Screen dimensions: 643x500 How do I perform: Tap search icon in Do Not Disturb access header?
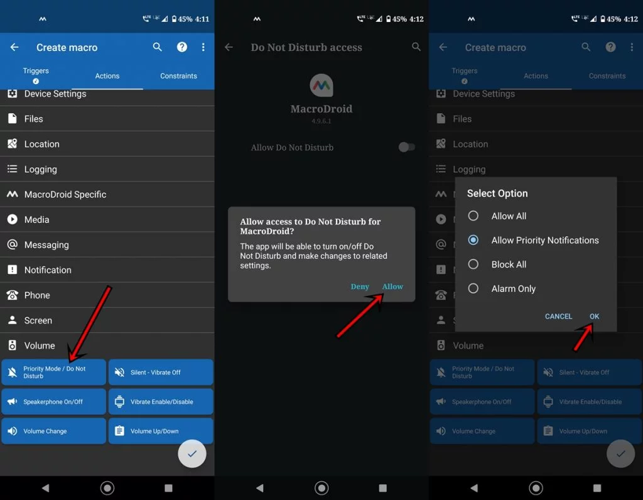click(x=416, y=47)
